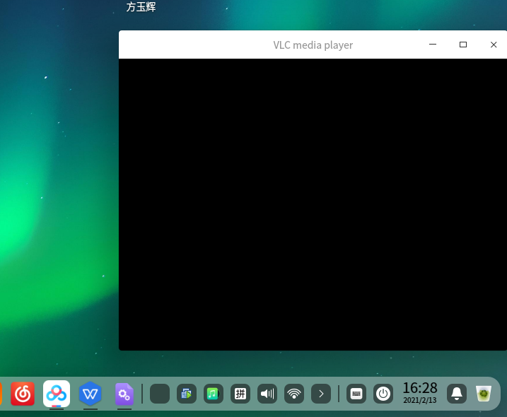Screen dimensions: 507x417
Task: Open the on-screen keyboard icon
Action: click(x=356, y=394)
